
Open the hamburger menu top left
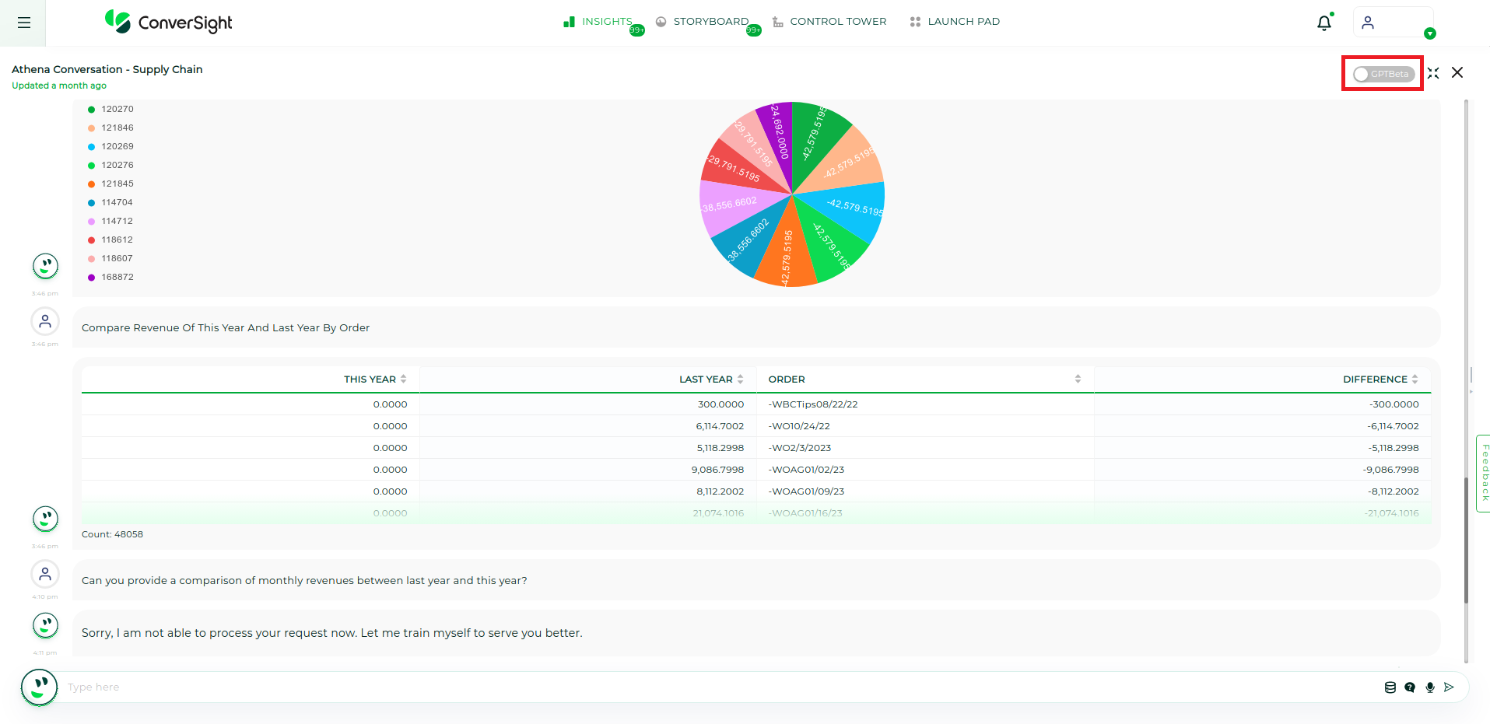(x=23, y=23)
